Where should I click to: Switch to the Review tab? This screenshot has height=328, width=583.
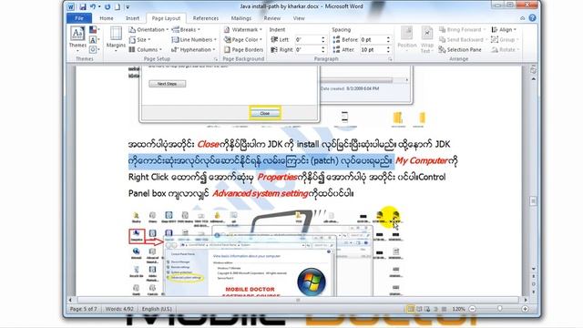coord(272,18)
